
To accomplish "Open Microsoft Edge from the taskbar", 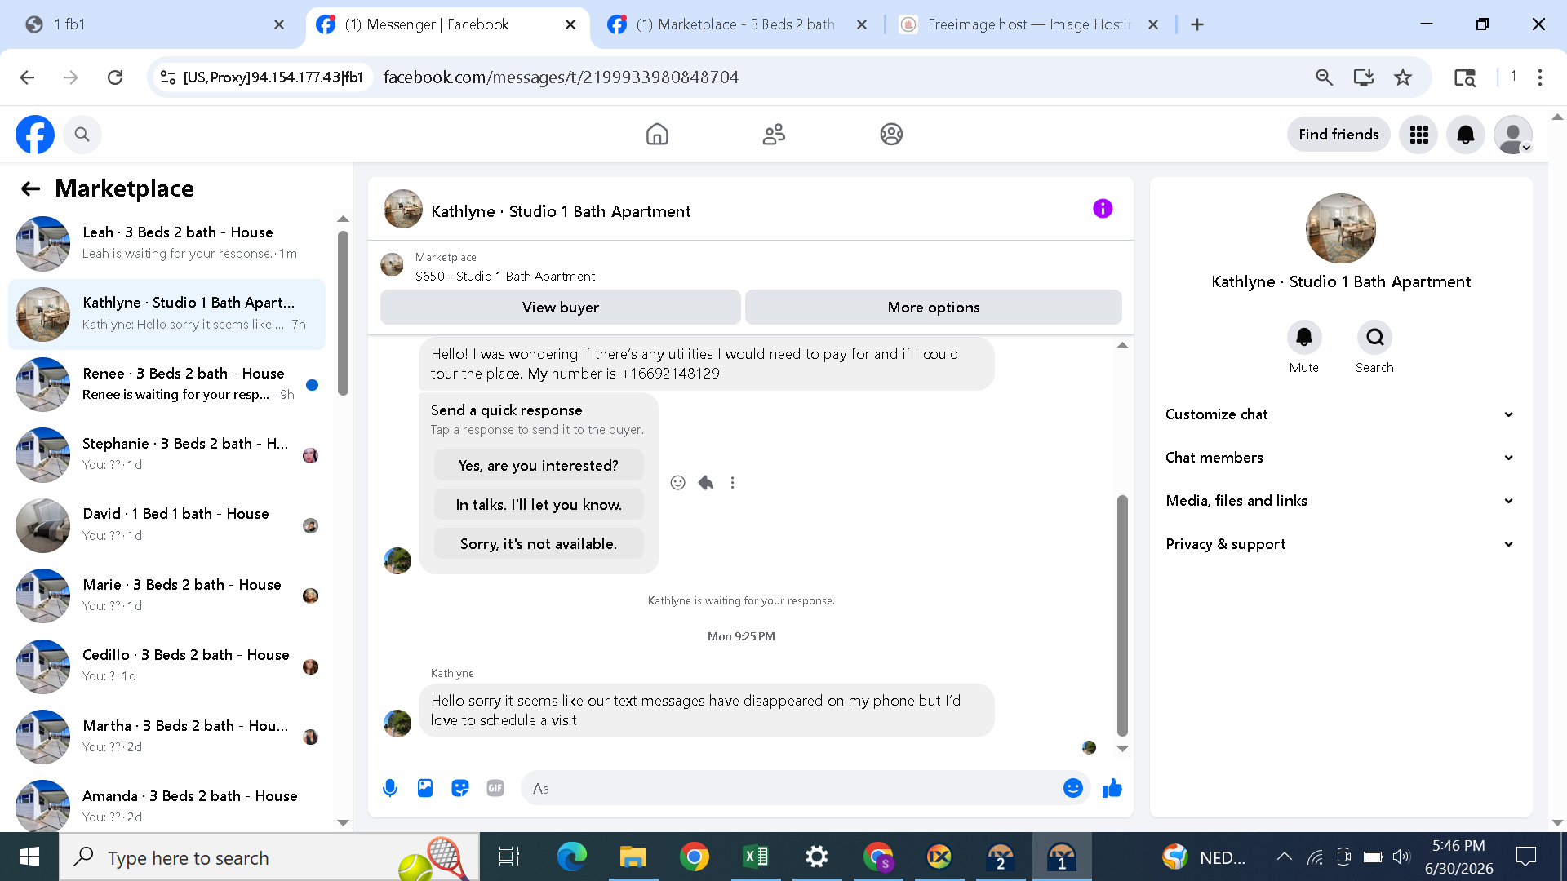I will point(571,857).
